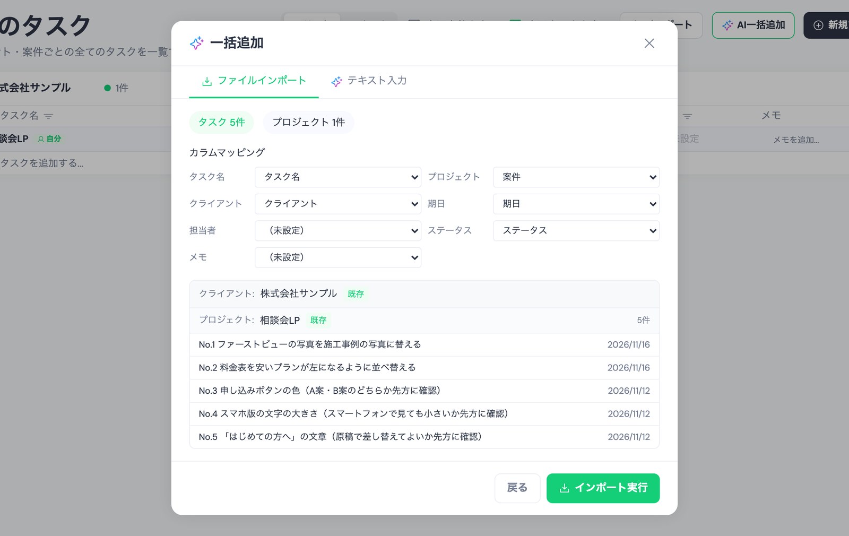Click the AI一括追加 button in background page
This screenshot has height=536, width=849.
pyautogui.click(x=753, y=25)
